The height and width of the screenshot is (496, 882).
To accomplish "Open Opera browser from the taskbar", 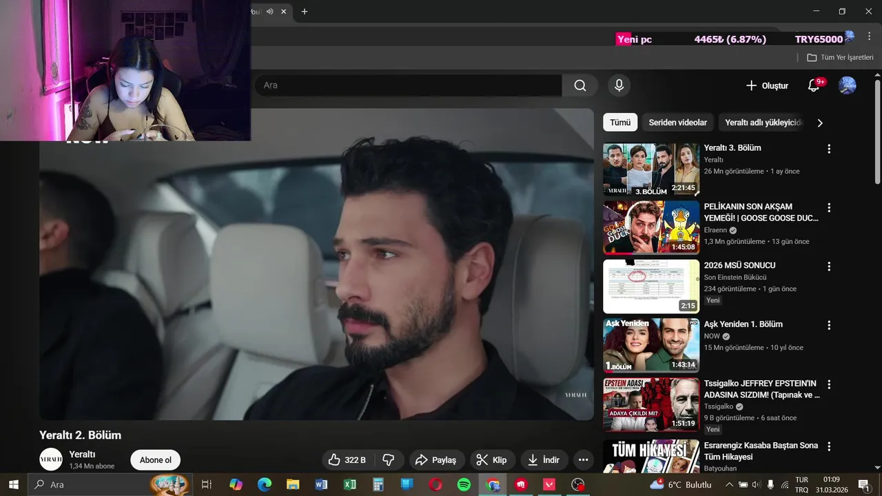I will 435,484.
